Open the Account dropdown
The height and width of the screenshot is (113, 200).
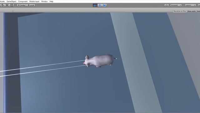click(176, 5)
